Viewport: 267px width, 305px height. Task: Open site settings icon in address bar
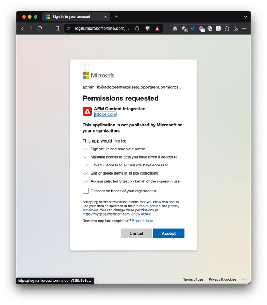click(69, 29)
